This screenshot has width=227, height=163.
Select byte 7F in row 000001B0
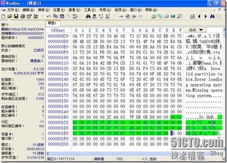coord(132,117)
